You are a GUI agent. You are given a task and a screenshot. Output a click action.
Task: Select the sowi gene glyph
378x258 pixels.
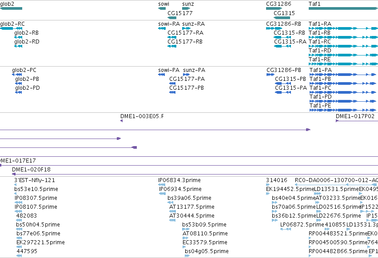click(162, 8)
